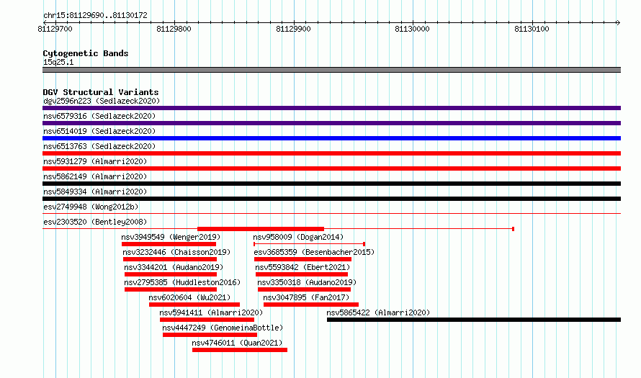
Task: Click ruler position 81129700
Action: [x=55, y=29]
